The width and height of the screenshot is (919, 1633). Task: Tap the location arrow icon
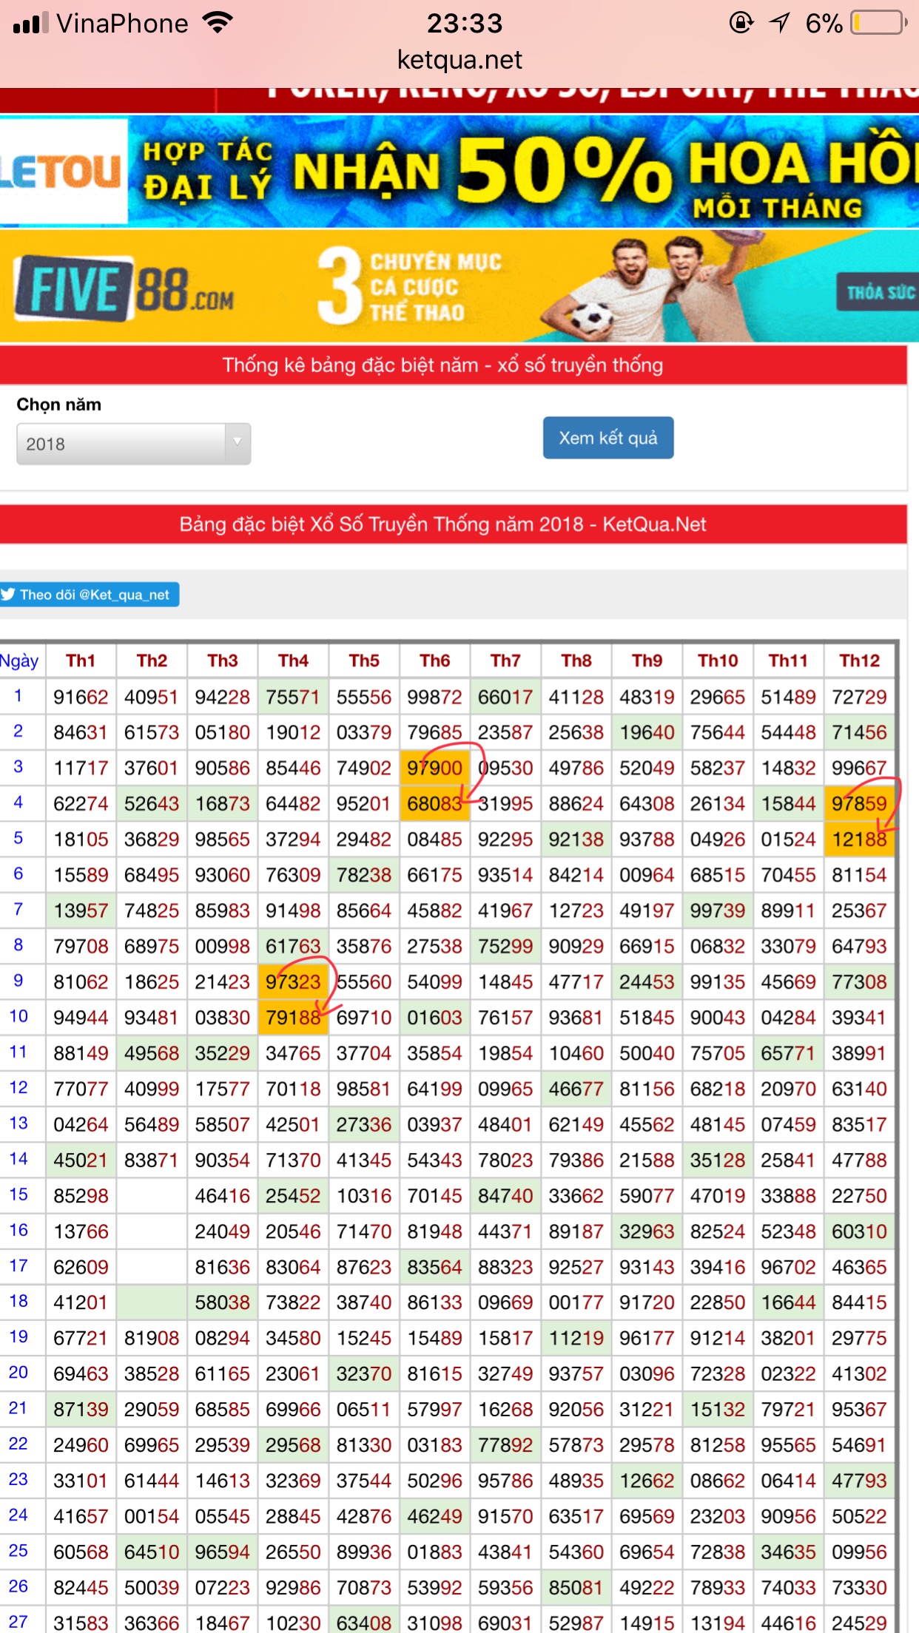(779, 23)
